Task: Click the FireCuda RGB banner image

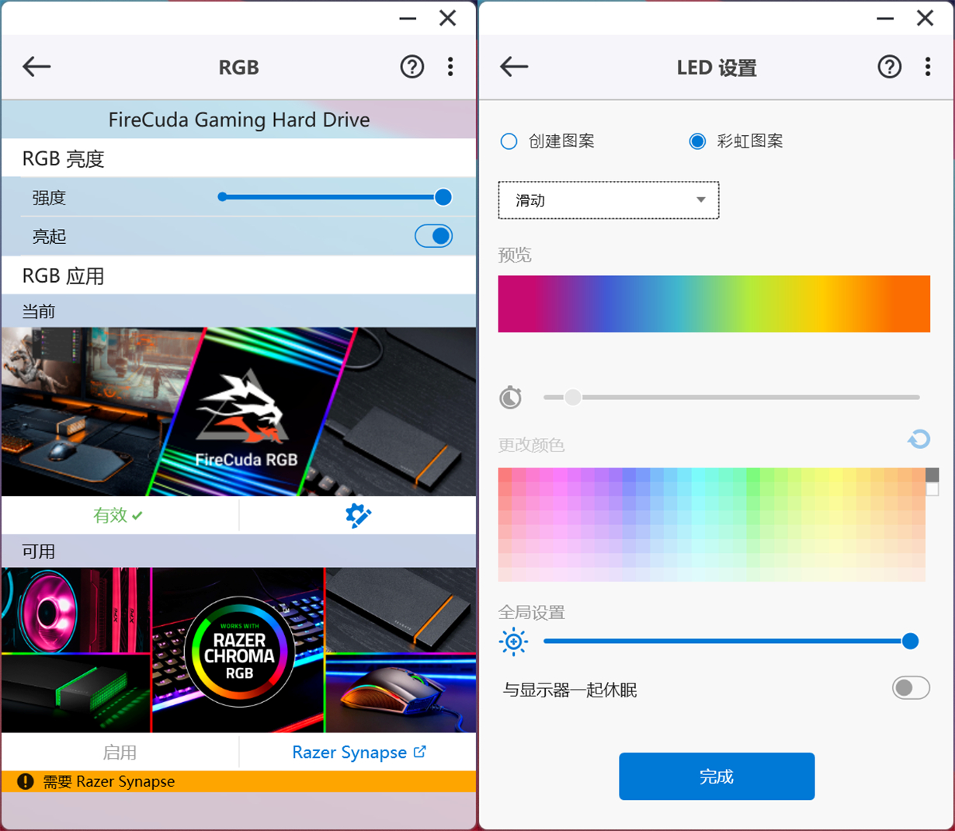Action: pyautogui.click(x=239, y=412)
